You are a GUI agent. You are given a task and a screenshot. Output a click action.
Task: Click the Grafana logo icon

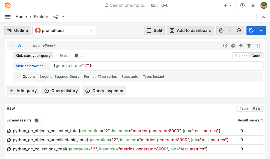point(8,5)
